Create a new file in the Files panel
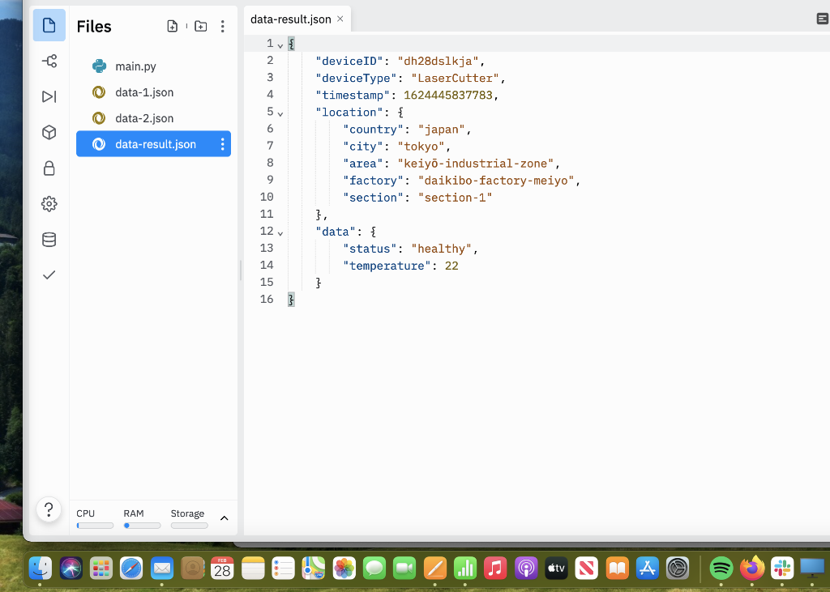 coord(173,26)
